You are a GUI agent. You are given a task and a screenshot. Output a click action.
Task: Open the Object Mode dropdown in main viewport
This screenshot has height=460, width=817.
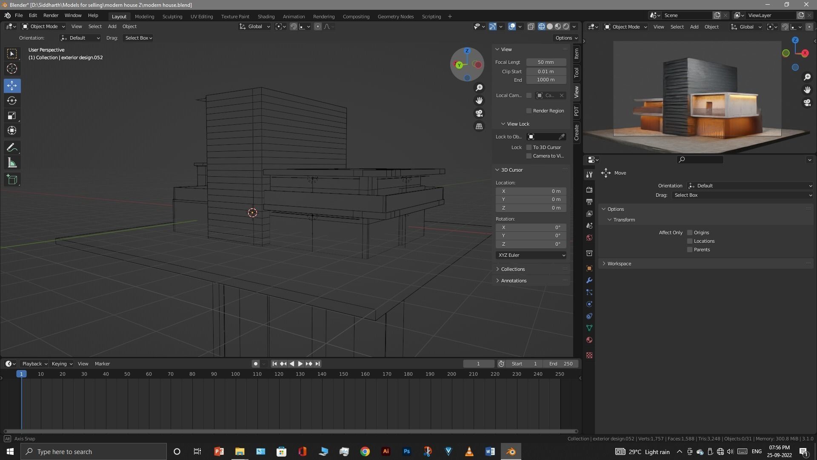[44, 26]
